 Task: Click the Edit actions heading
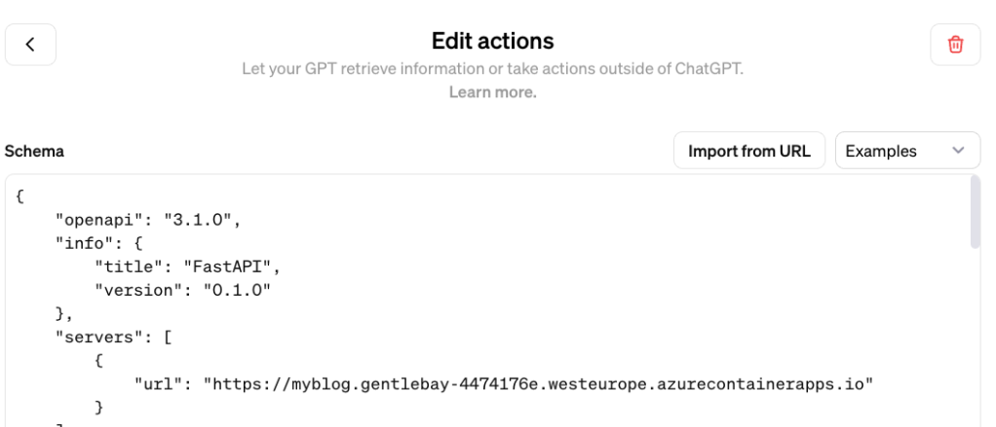pyautogui.click(x=492, y=42)
